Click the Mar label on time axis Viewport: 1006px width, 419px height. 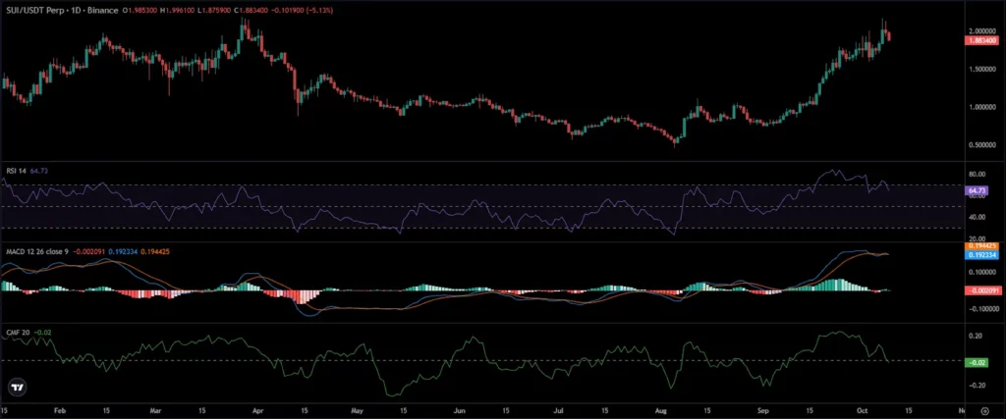(x=158, y=410)
